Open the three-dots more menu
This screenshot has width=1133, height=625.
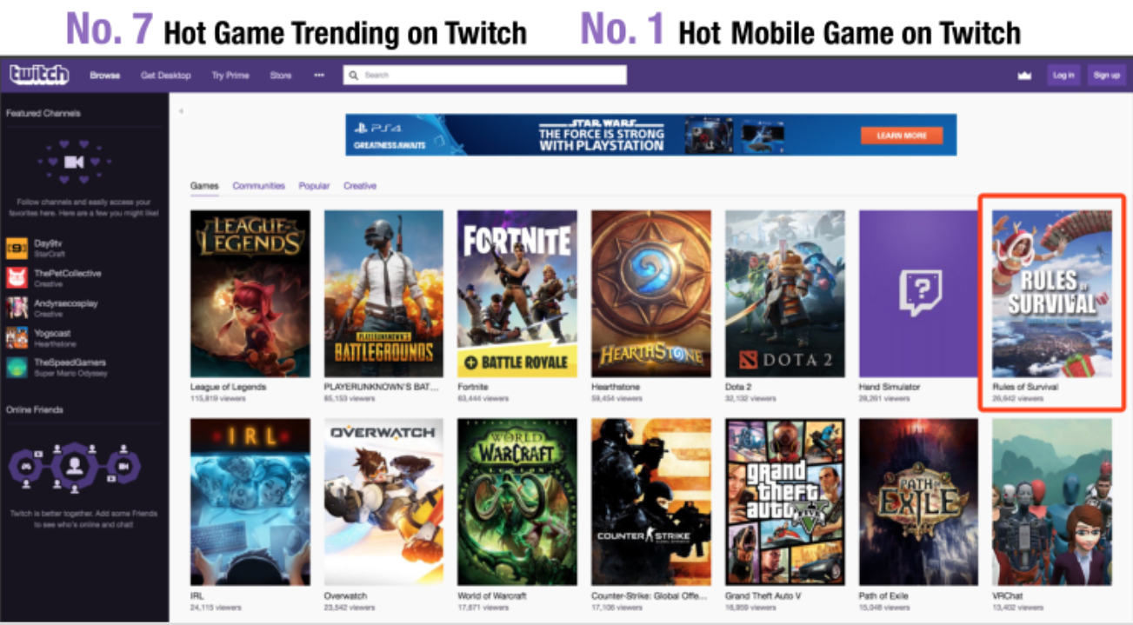click(319, 76)
